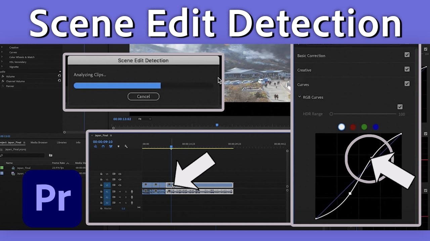The width and height of the screenshot is (430, 241).
Task: Toggle the Channel Volume fx icon
Action: tap(3, 81)
